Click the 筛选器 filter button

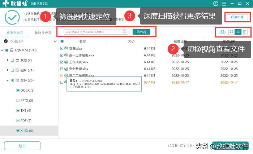(x=142, y=32)
